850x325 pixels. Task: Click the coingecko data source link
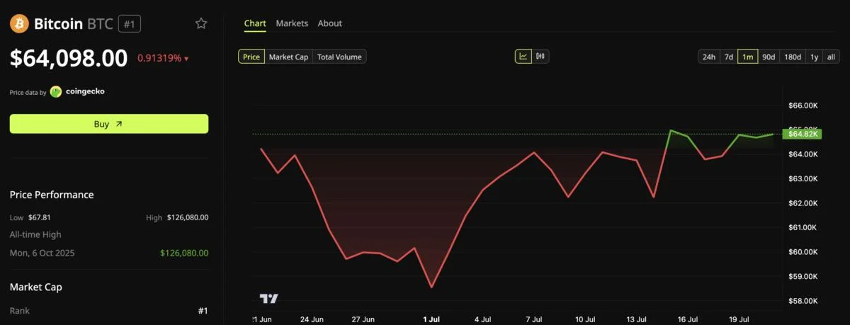coord(85,91)
